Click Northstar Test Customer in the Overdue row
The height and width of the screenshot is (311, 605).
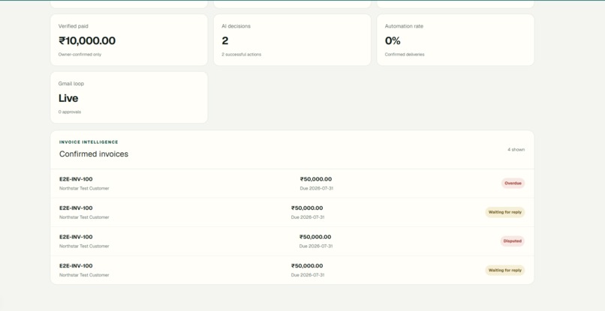tap(84, 188)
